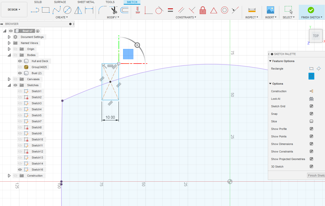The height and width of the screenshot is (206, 325).
Task: Apply Horizontal/Vertical constraint
Action: [137, 10]
